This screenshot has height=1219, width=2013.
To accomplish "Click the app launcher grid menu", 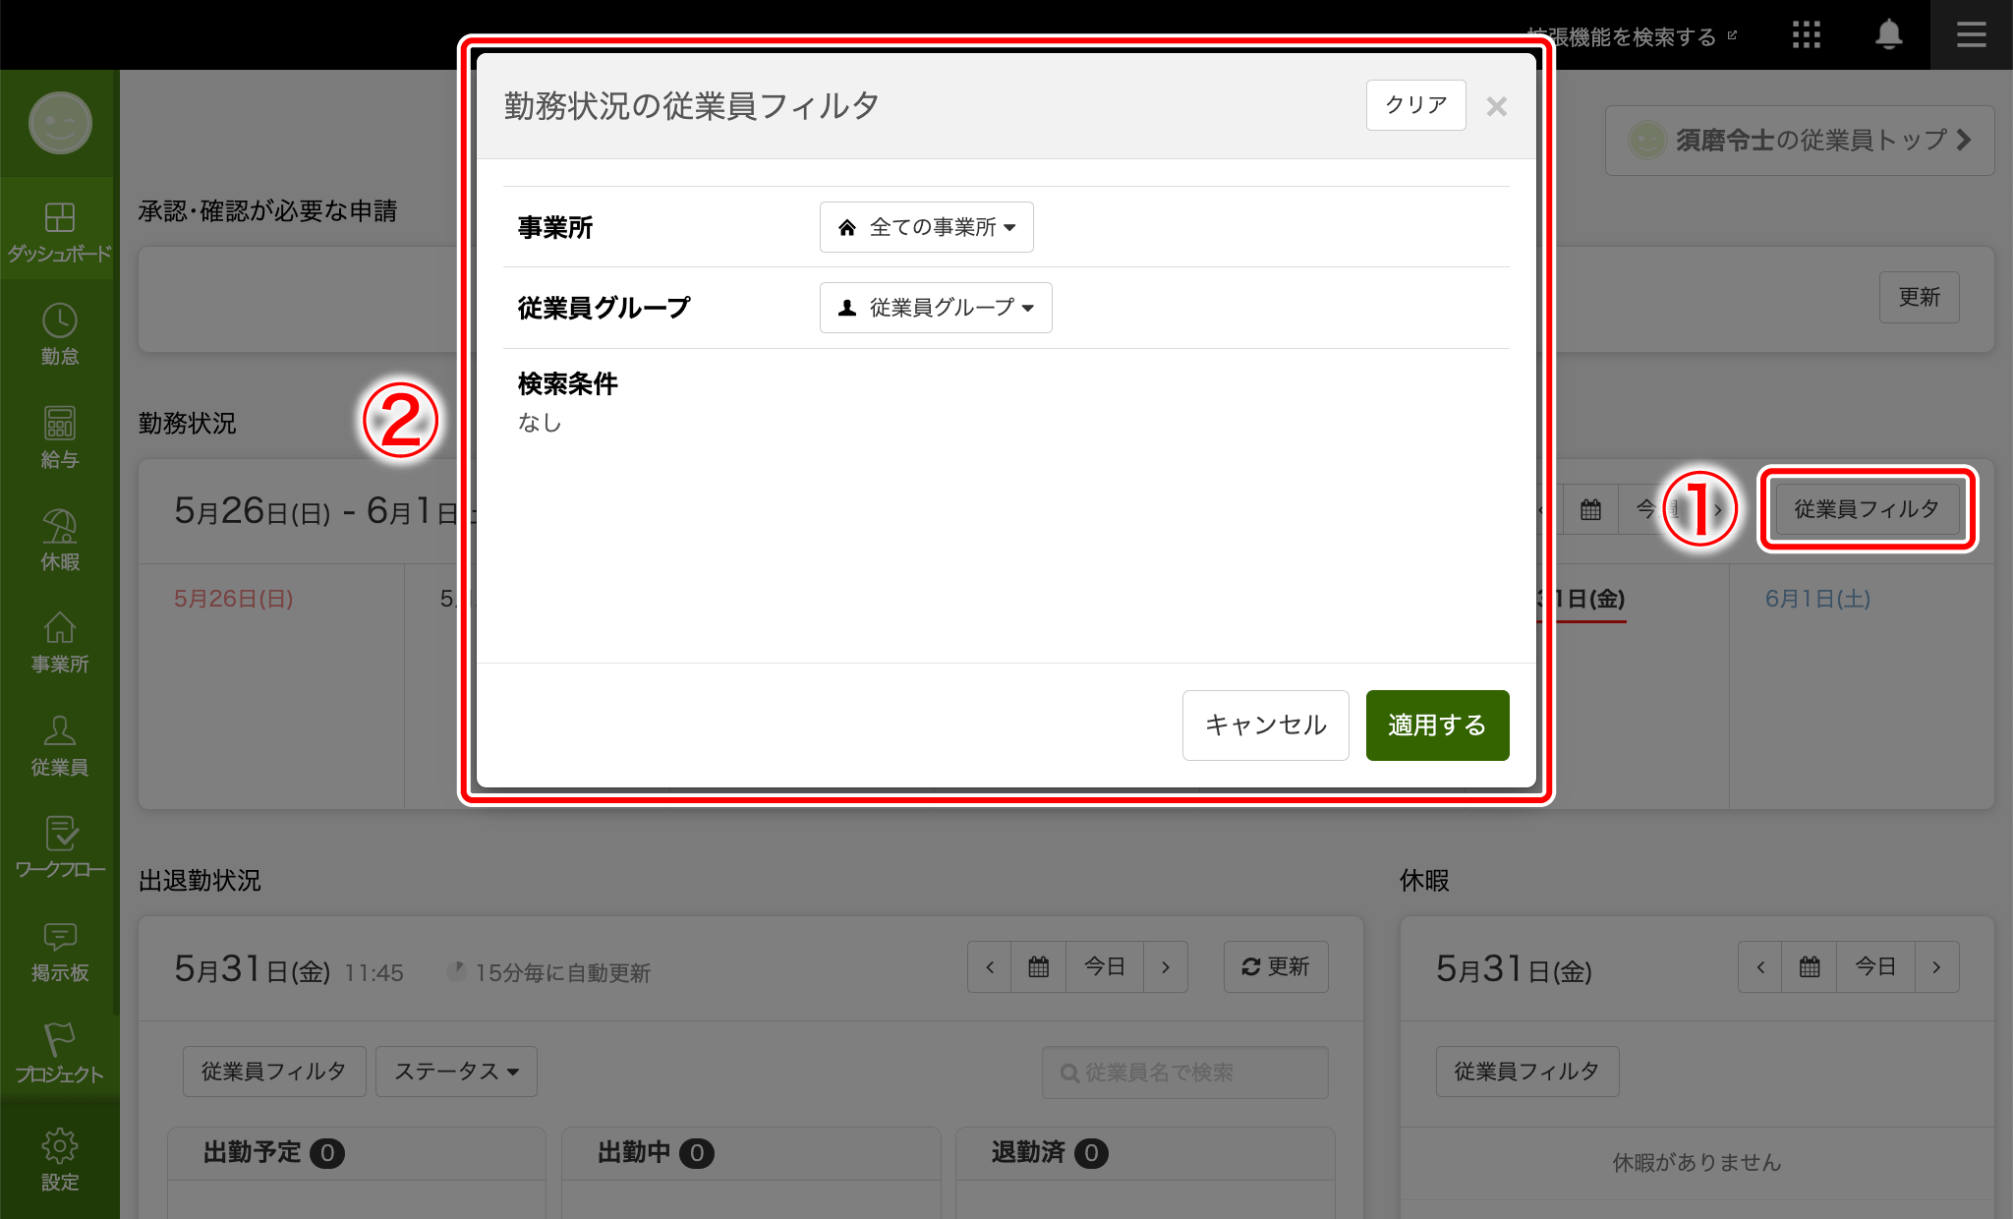I will tap(1807, 34).
